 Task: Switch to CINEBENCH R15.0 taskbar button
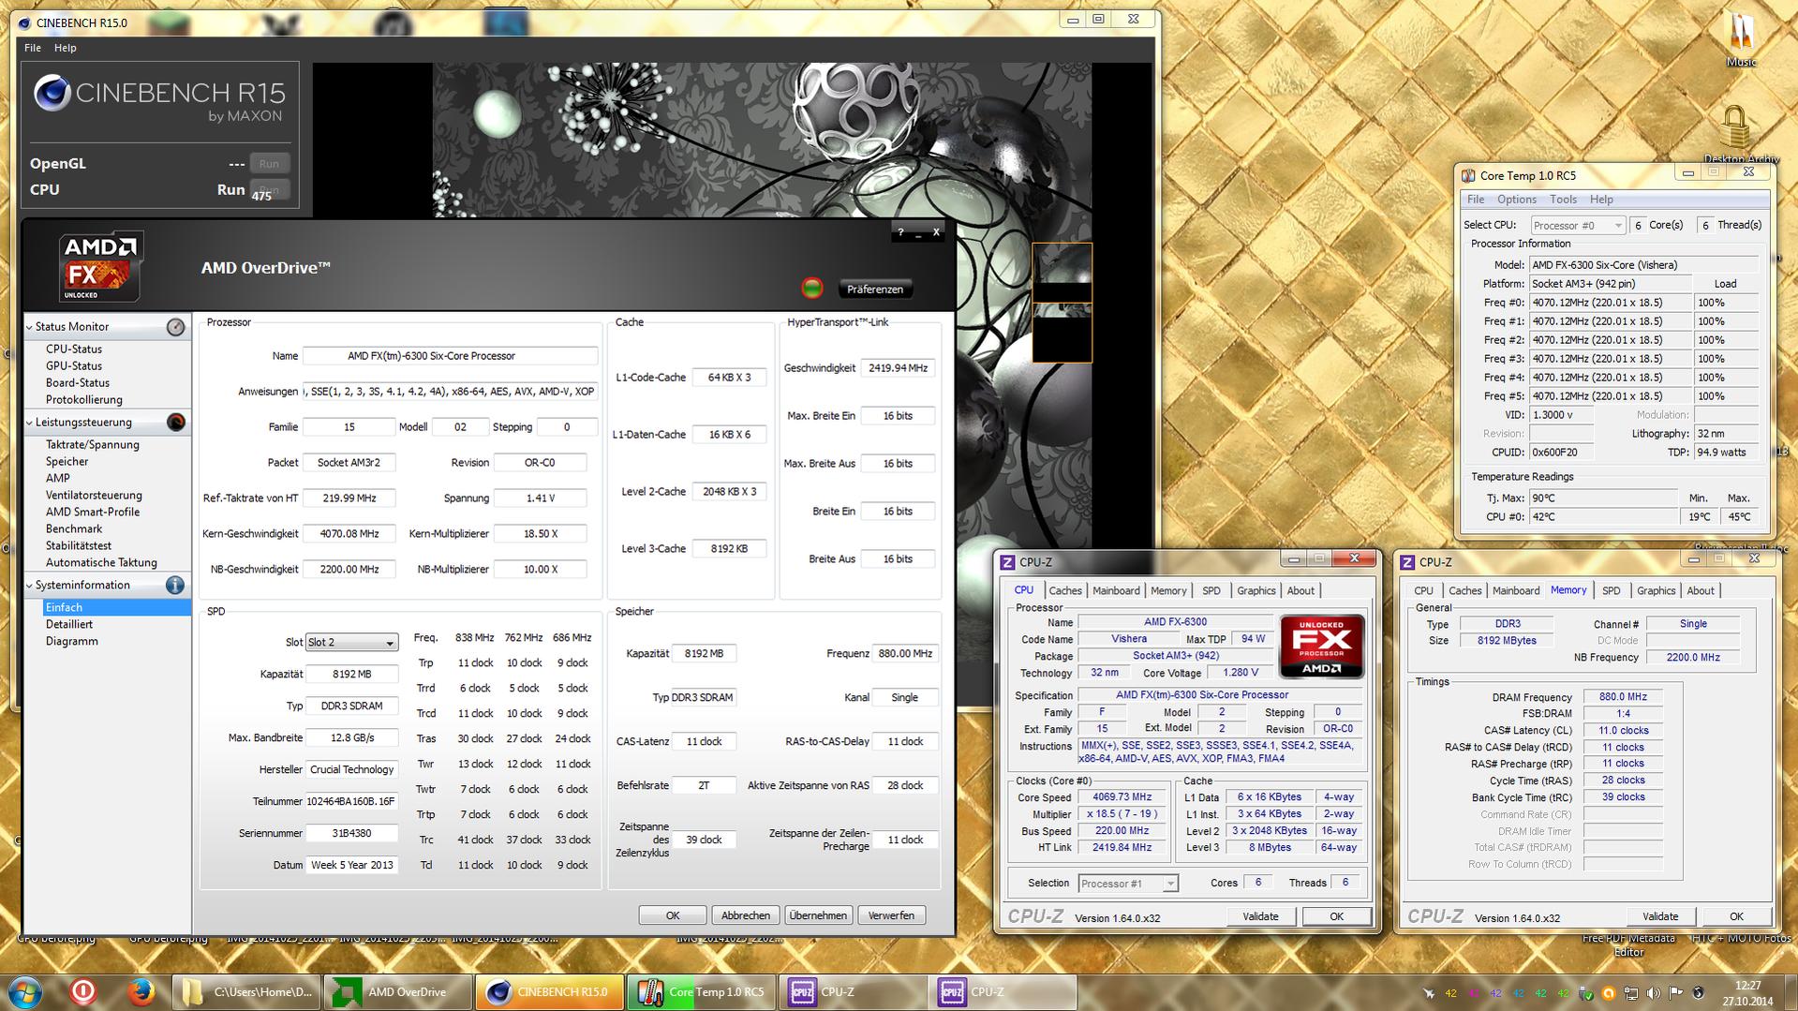[x=550, y=992]
